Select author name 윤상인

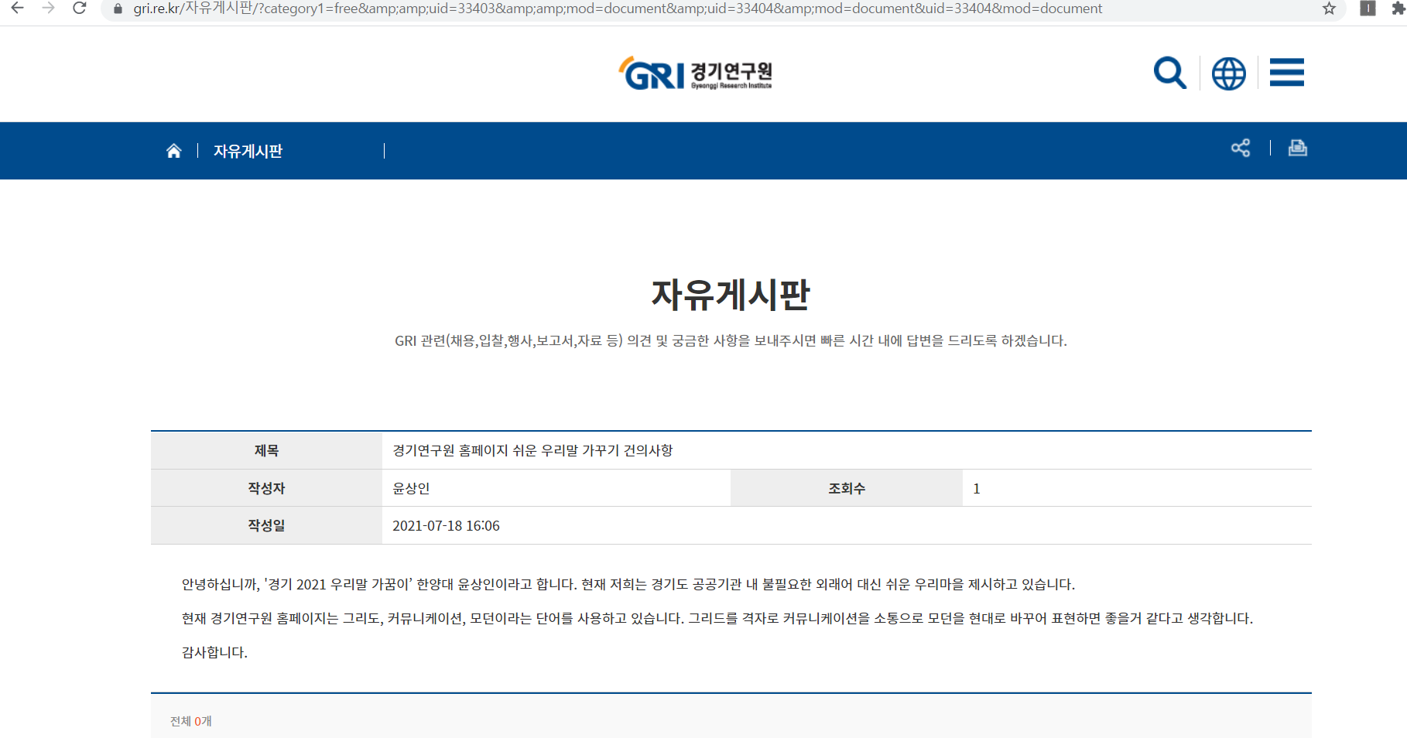click(411, 488)
